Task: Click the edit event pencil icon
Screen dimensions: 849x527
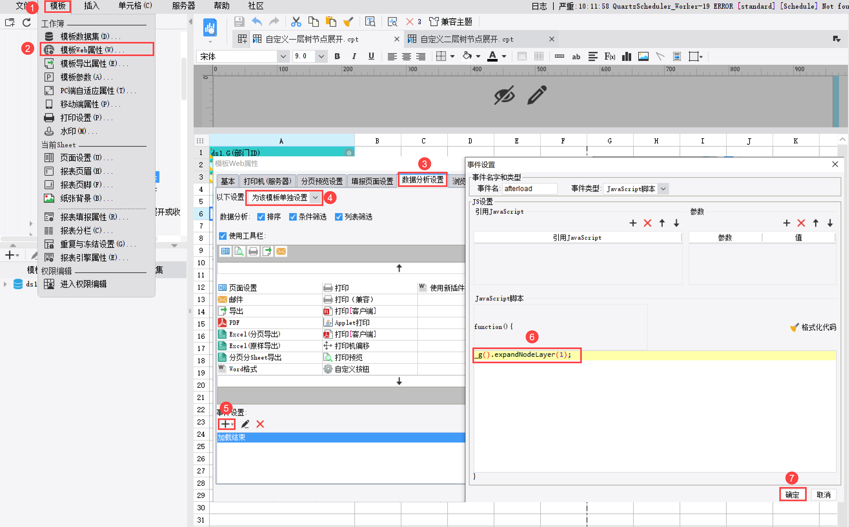Action: coord(245,424)
